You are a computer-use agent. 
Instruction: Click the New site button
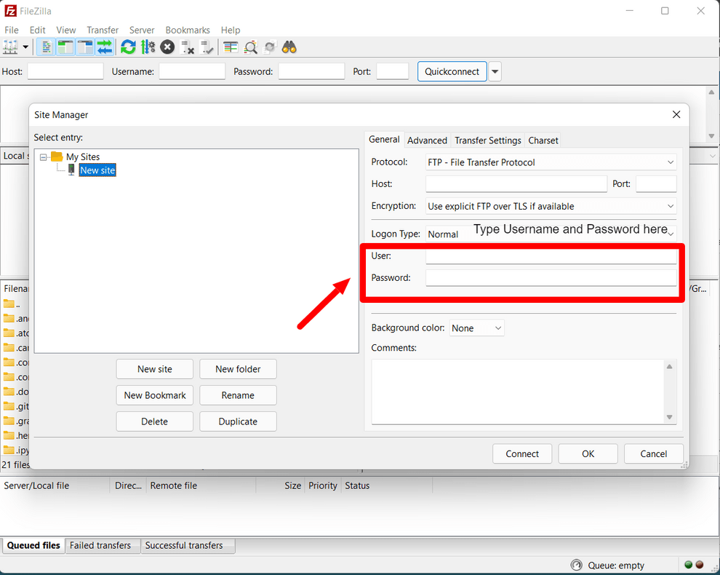(x=155, y=369)
